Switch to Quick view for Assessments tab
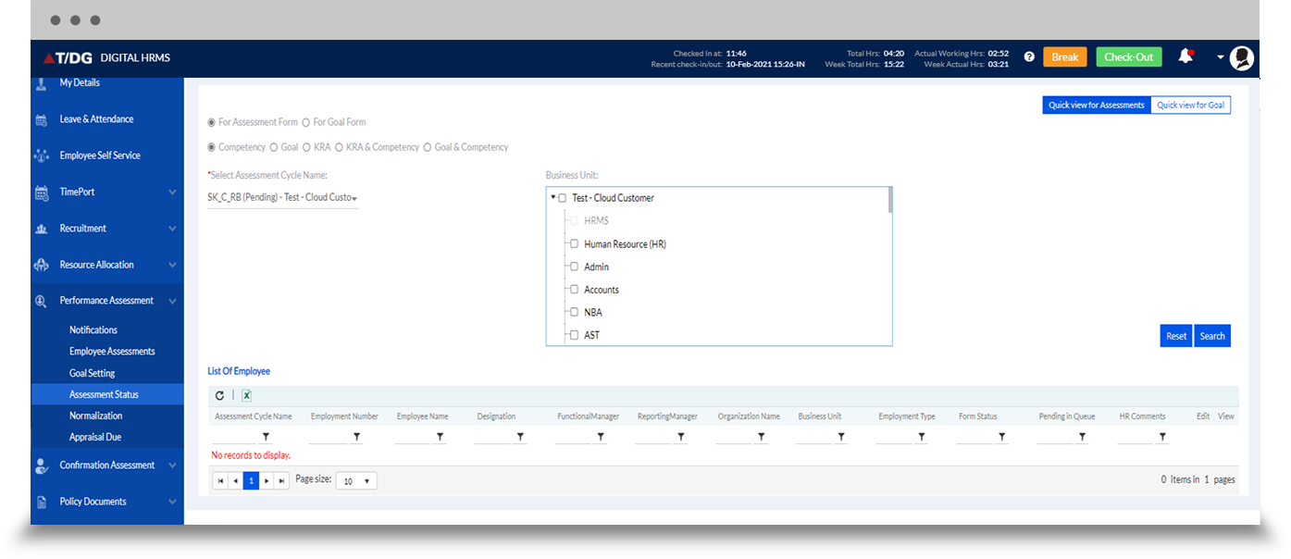 [1097, 106]
